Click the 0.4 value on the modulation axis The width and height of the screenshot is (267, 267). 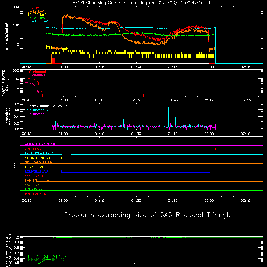point(16,117)
